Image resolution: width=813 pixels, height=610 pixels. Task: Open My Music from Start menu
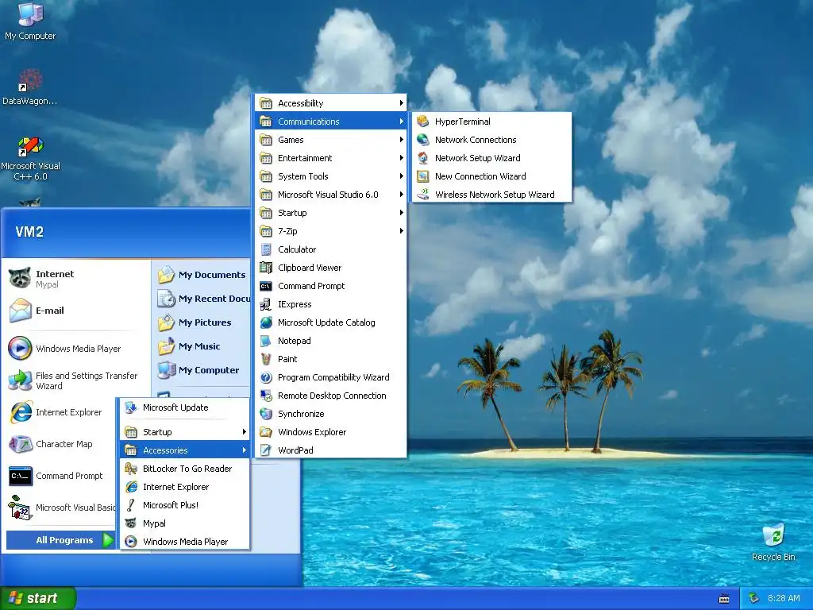(x=202, y=346)
